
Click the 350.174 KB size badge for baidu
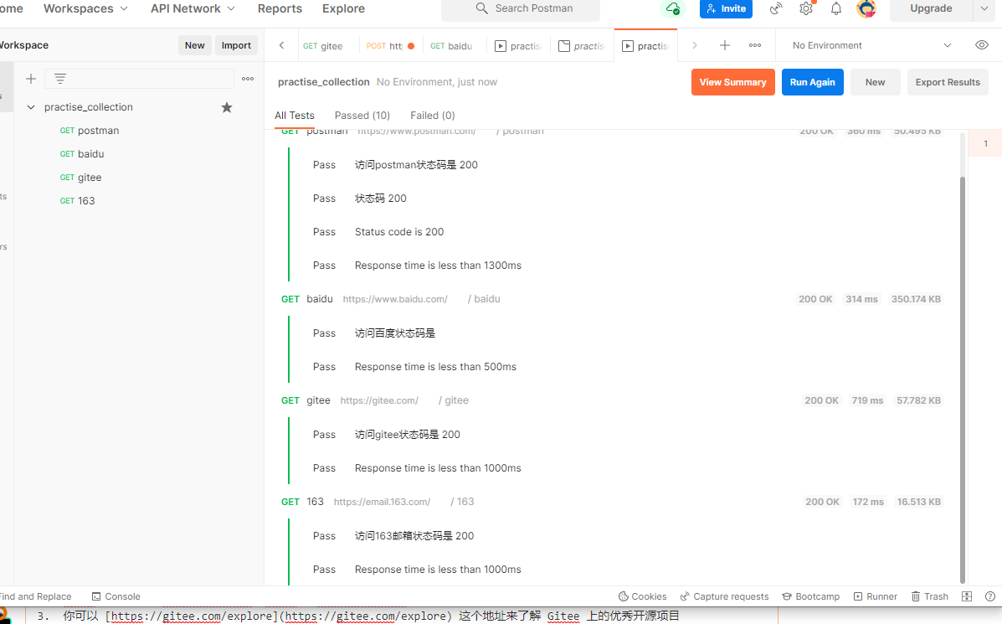[x=916, y=299]
